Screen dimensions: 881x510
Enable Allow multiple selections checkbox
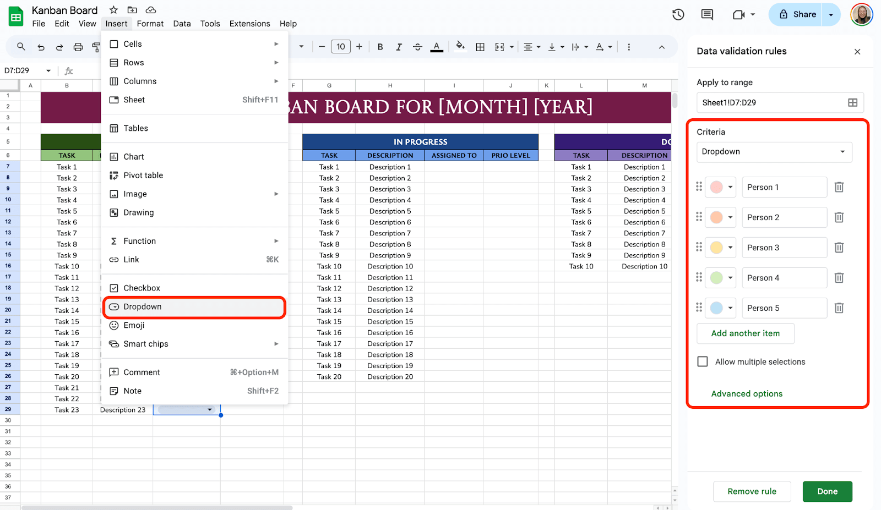coord(703,361)
